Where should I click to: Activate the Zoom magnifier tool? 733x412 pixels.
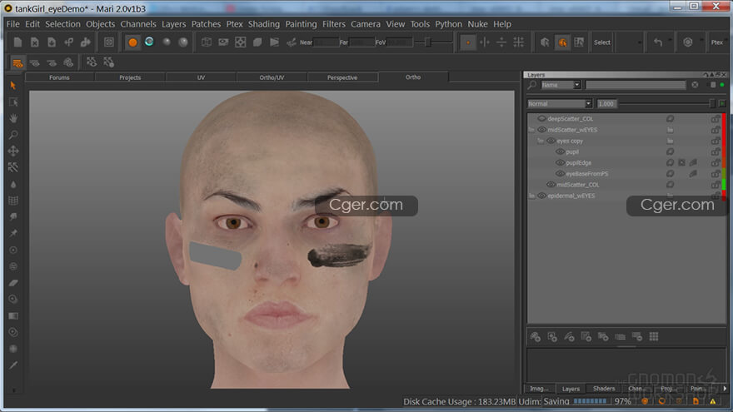pyautogui.click(x=13, y=135)
